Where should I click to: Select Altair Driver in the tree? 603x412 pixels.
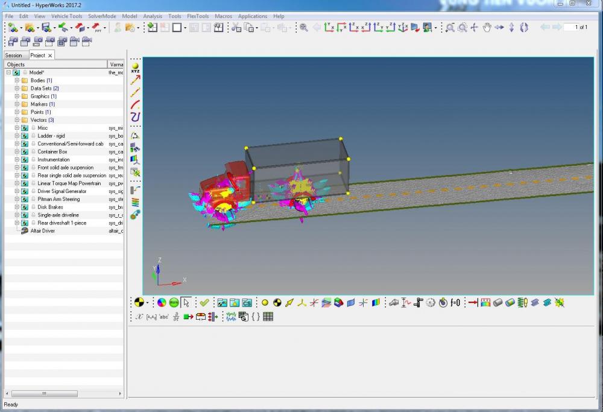click(43, 231)
